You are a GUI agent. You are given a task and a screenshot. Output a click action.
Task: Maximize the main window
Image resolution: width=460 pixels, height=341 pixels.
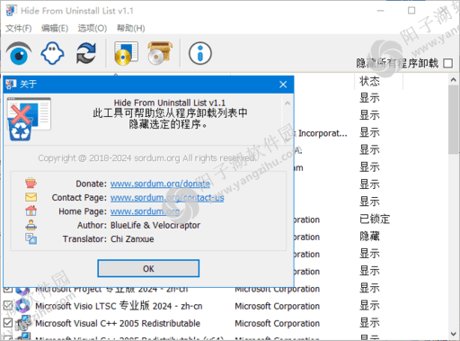pos(411,11)
